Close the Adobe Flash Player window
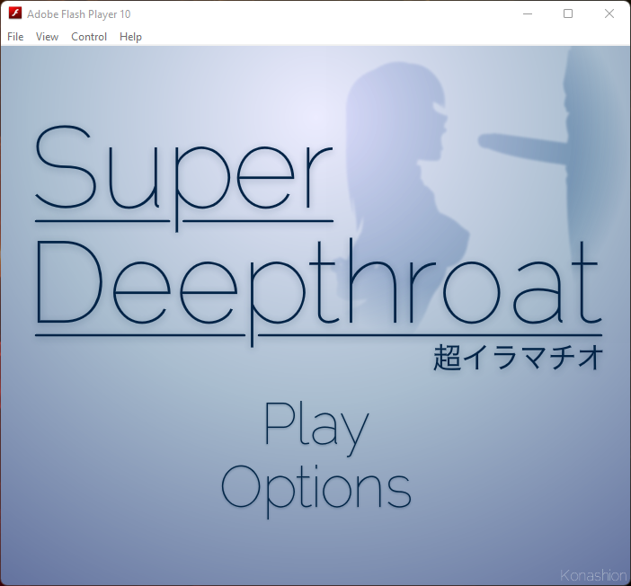The height and width of the screenshot is (586, 631). (x=609, y=14)
